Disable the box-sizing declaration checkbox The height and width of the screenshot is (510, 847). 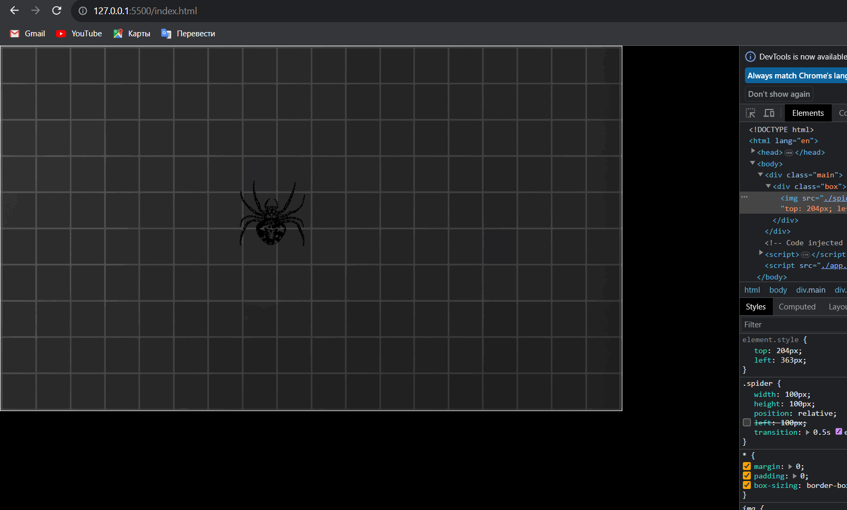click(x=747, y=485)
